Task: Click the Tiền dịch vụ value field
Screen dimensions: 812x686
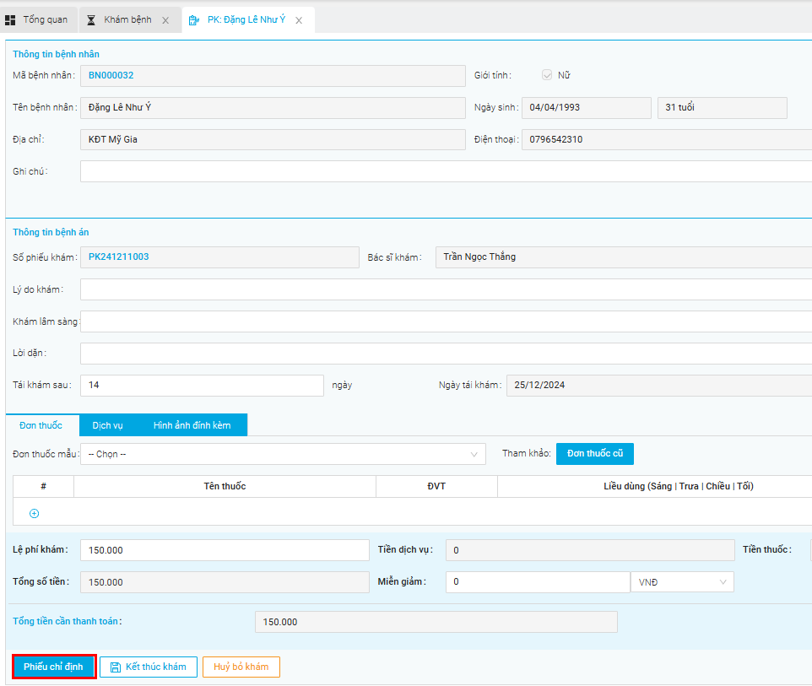Action: (590, 550)
